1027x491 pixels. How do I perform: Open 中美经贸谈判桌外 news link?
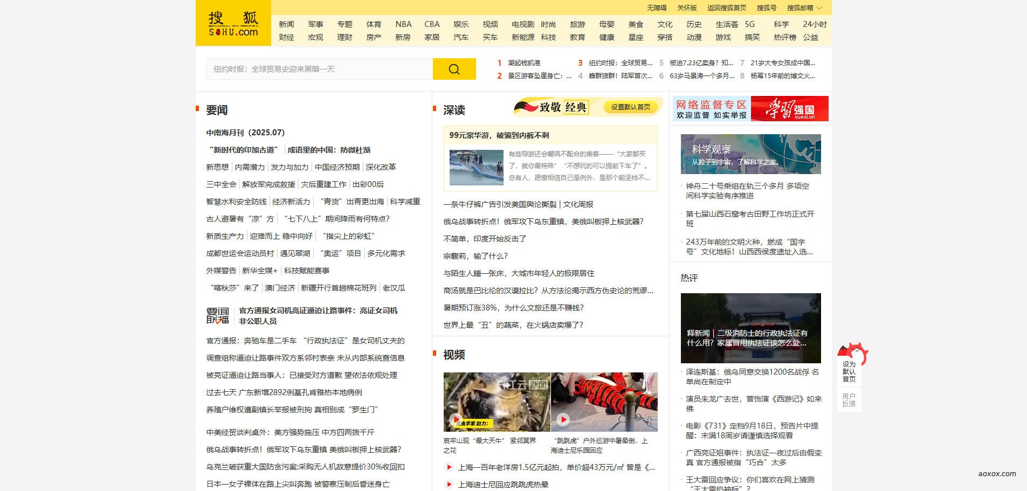(290, 432)
